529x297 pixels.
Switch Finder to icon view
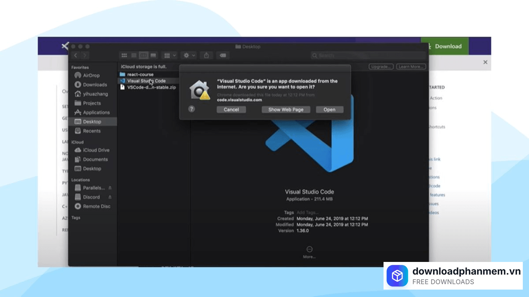point(124,55)
